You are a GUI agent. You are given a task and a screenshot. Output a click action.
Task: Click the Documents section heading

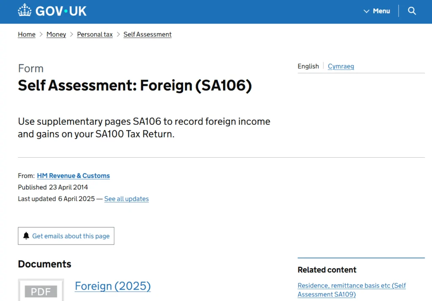pyautogui.click(x=45, y=264)
